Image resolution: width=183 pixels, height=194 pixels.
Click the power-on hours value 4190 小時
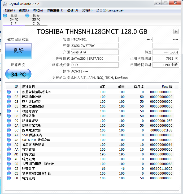point(165,65)
